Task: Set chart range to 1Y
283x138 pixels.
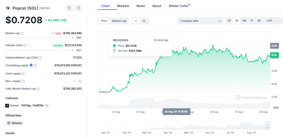Action: click(x=252, y=21)
